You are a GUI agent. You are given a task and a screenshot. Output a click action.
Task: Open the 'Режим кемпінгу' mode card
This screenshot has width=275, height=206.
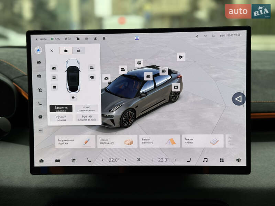point(159,141)
